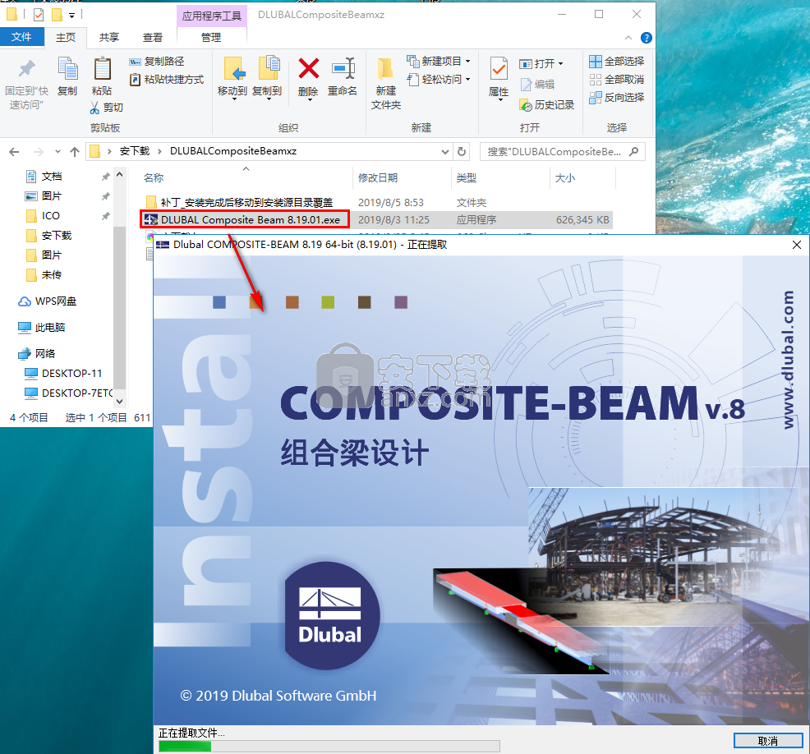The height and width of the screenshot is (754, 810).
Task: Switch to Share (共享) tab
Action: pyautogui.click(x=109, y=37)
